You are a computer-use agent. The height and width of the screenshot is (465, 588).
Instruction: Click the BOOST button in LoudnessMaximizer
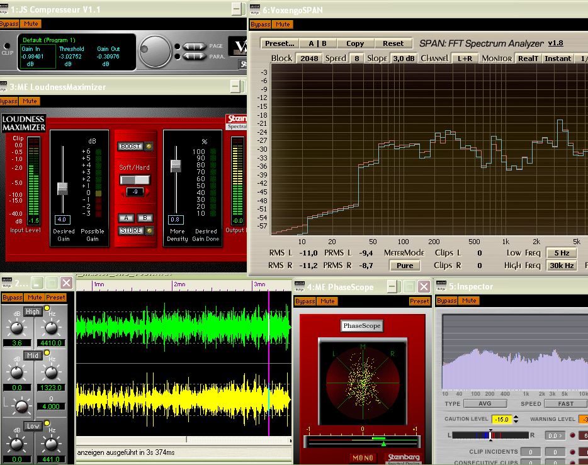coord(130,147)
